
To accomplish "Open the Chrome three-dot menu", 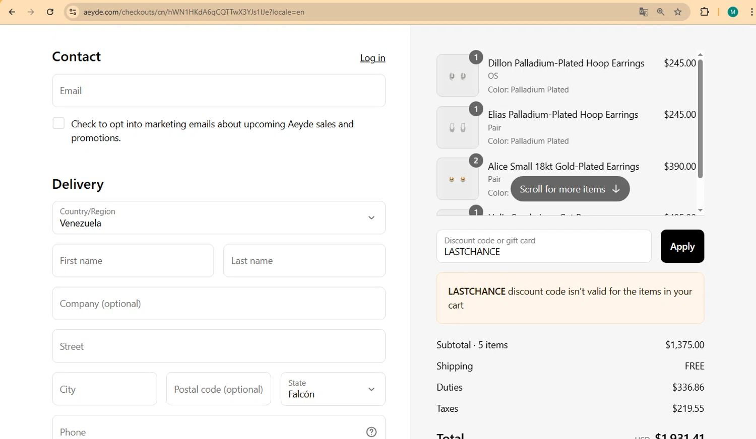I will click(751, 12).
